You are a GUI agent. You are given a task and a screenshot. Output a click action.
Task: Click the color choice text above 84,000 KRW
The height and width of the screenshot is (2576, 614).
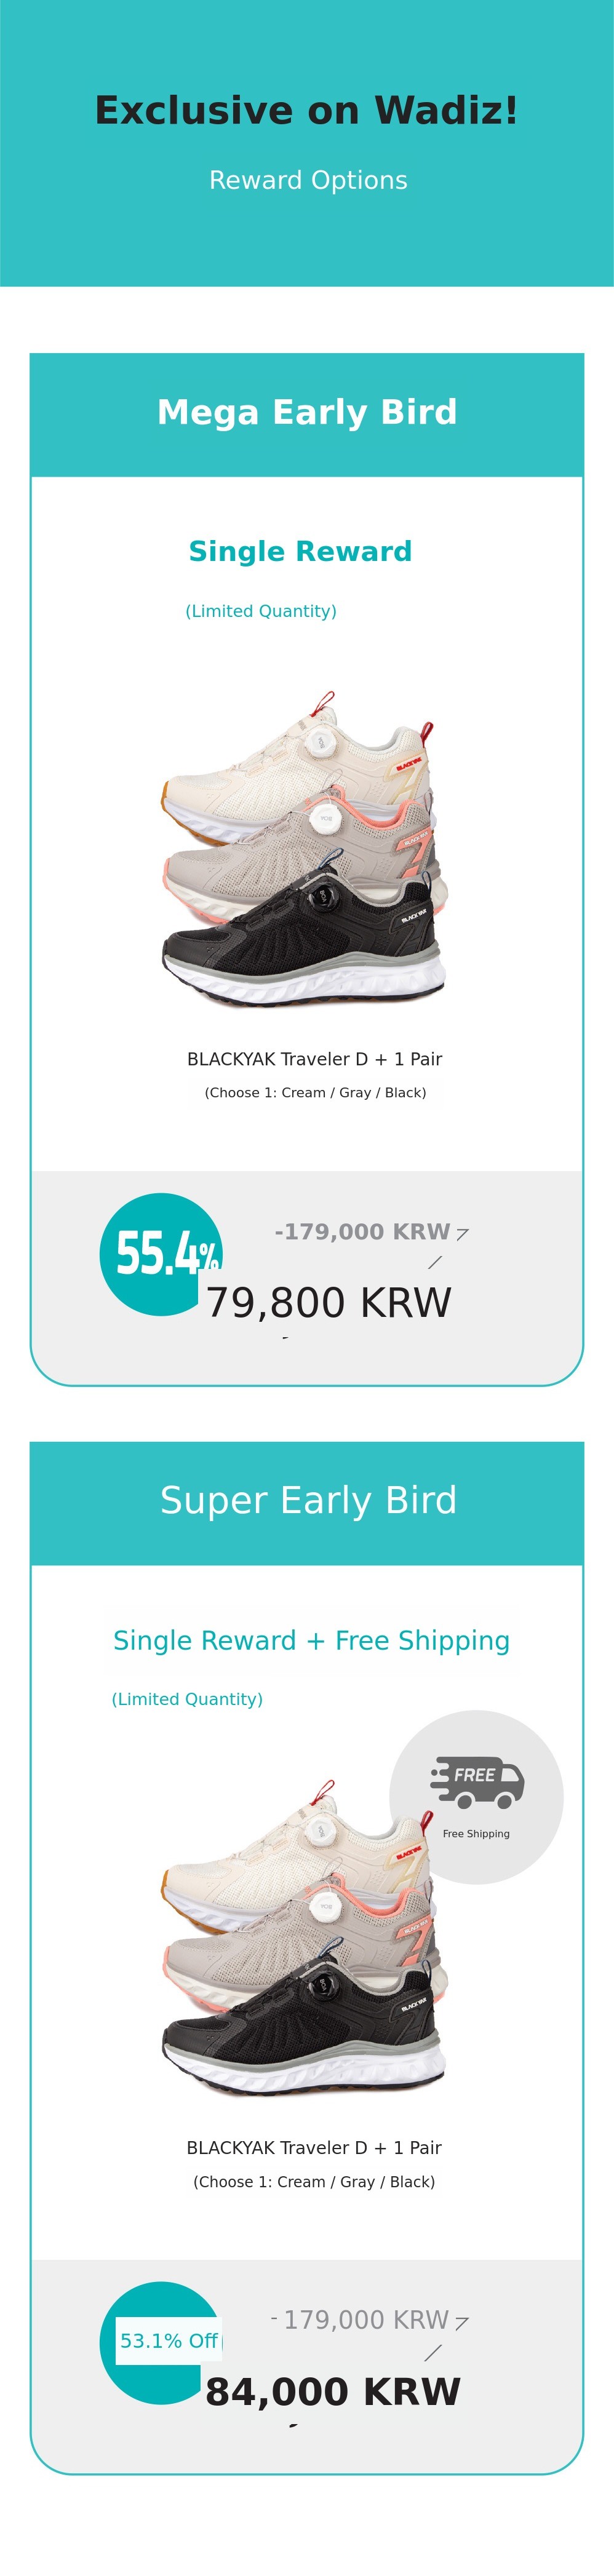click(314, 2181)
